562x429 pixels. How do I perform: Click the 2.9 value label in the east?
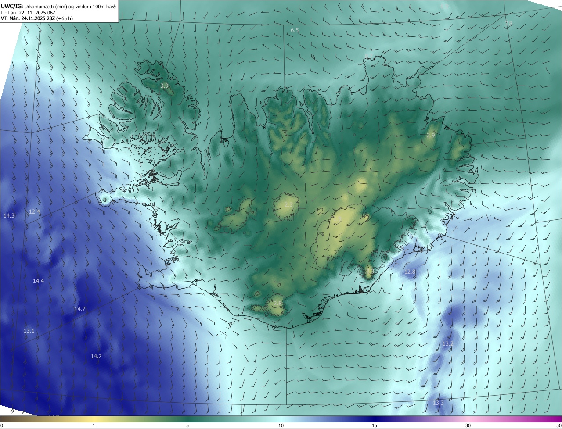click(x=431, y=136)
